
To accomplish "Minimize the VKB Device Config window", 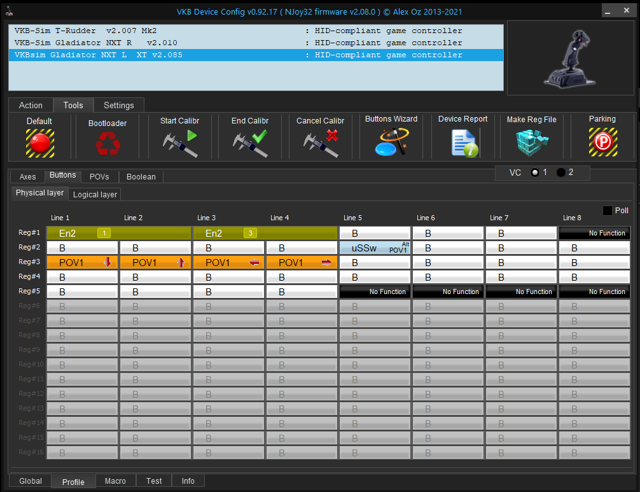I will (608, 11).
